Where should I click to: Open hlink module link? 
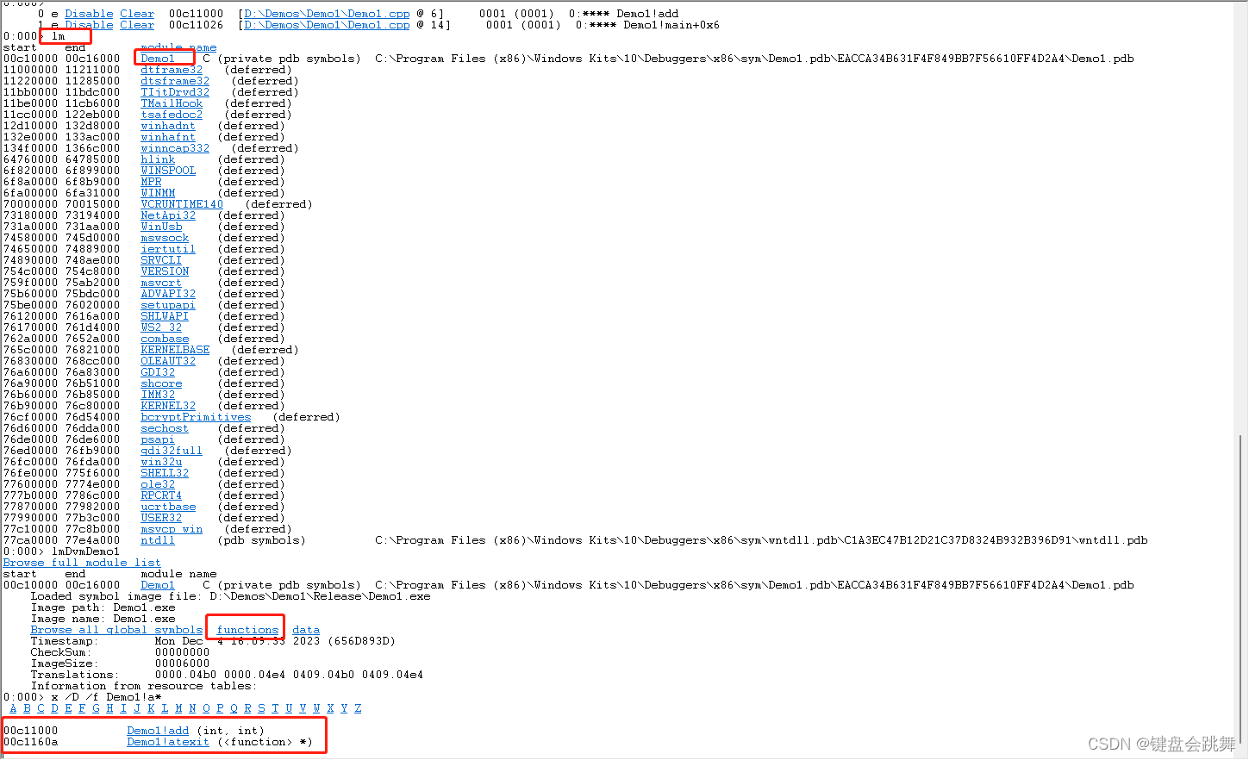coord(158,159)
